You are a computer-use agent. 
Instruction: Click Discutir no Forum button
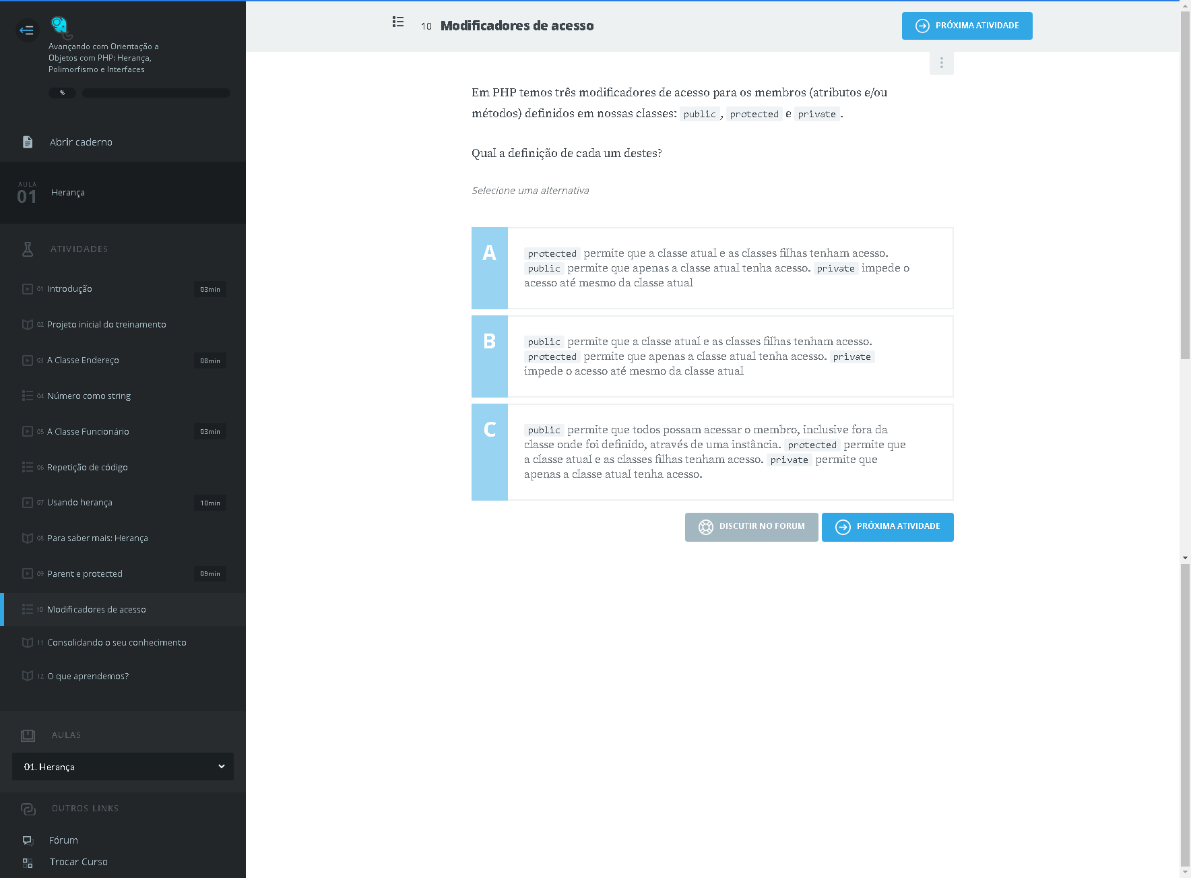(x=751, y=527)
